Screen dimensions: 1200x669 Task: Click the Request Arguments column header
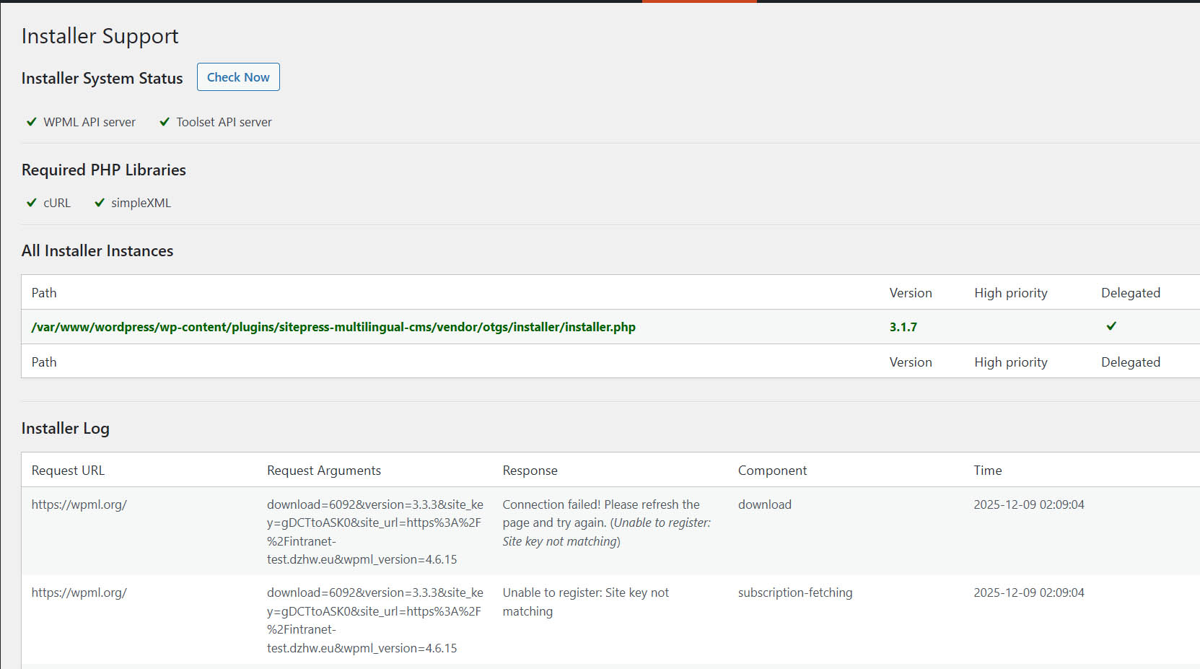tap(324, 471)
